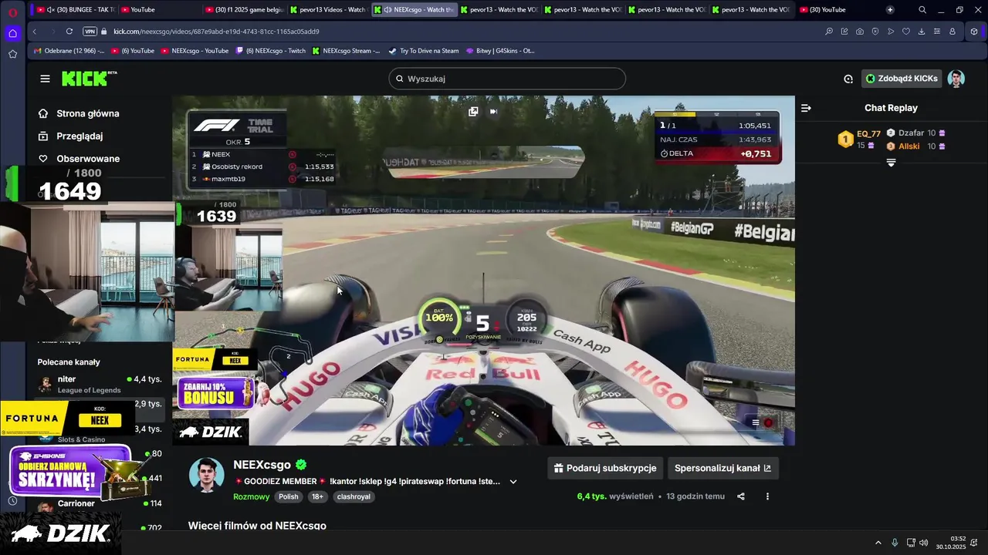Toggle theater mode icon atop the video
Screen dimensions: 988x555
click(x=473, y=111)
